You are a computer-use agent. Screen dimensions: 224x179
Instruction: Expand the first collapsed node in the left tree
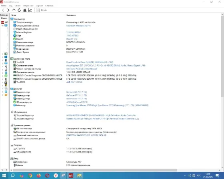[x=2, y=54]
